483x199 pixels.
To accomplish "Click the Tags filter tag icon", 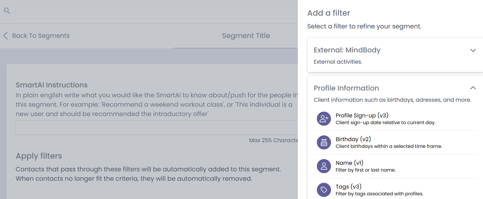I will pos(324,190).
